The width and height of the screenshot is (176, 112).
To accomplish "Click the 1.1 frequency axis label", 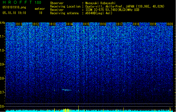I will point(3,36).
